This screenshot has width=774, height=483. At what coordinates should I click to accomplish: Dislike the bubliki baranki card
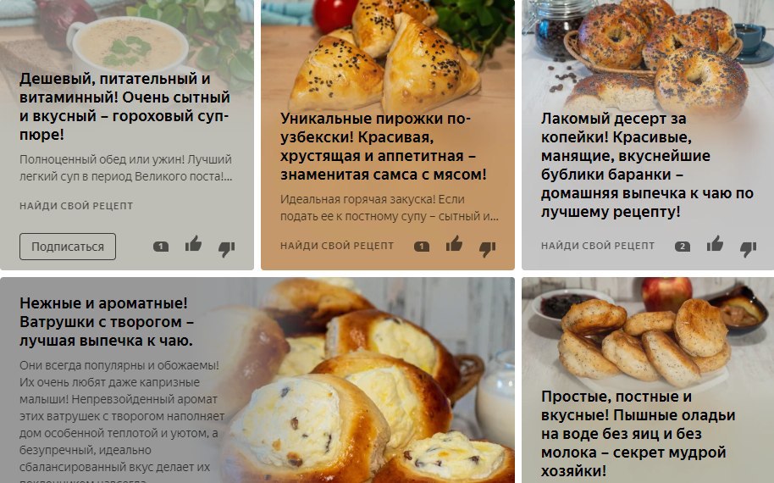(x=748, y=249)
